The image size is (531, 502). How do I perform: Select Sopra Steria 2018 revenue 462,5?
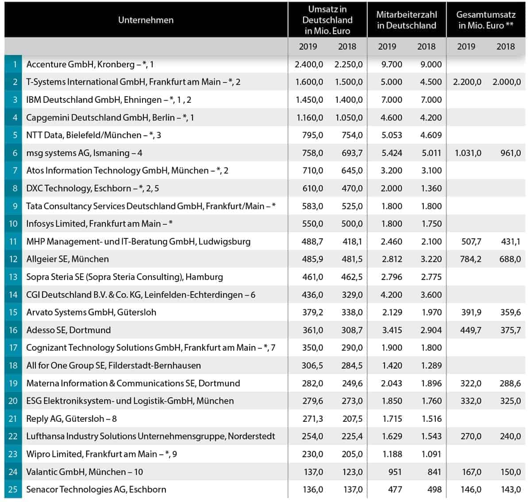click(x=352, y=277)
